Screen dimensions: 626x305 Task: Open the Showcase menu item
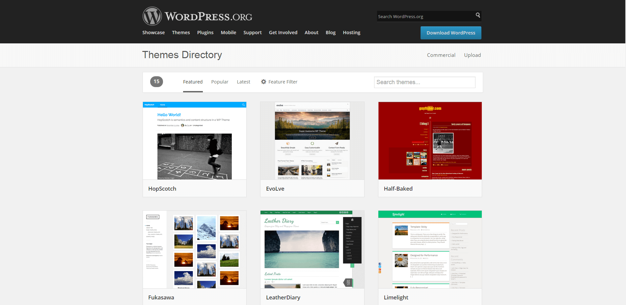[x=153, y=33]
